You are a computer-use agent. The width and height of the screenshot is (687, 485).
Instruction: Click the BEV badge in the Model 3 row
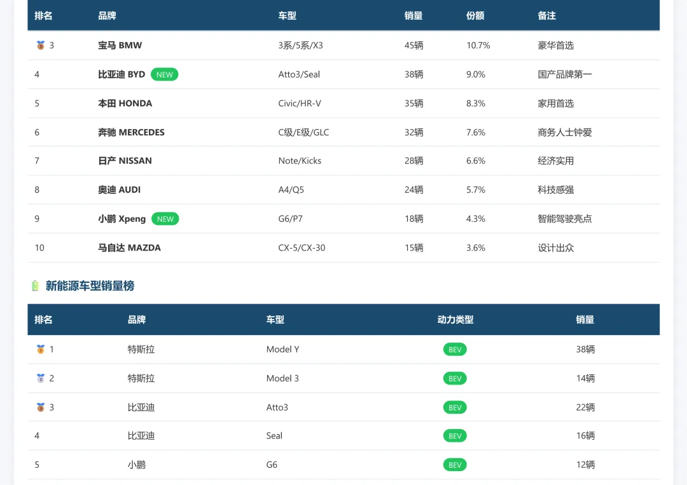[x=455, y=378]
